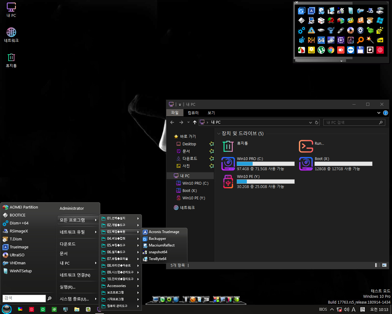
Task: Open the orange S icon in the dock
Action: point(193,299)
